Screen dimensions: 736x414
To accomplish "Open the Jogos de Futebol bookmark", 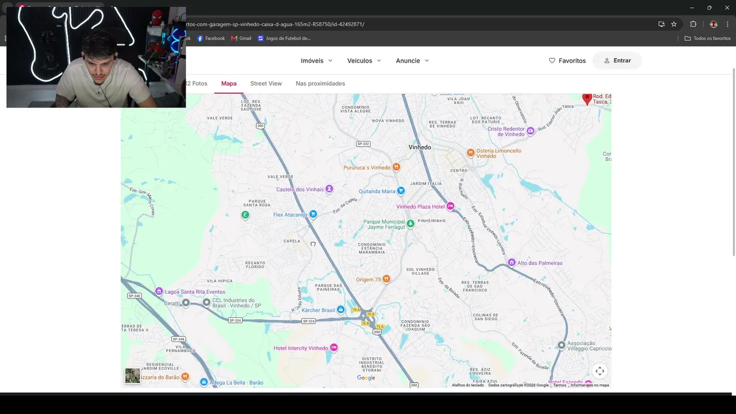I will (284, 39).
